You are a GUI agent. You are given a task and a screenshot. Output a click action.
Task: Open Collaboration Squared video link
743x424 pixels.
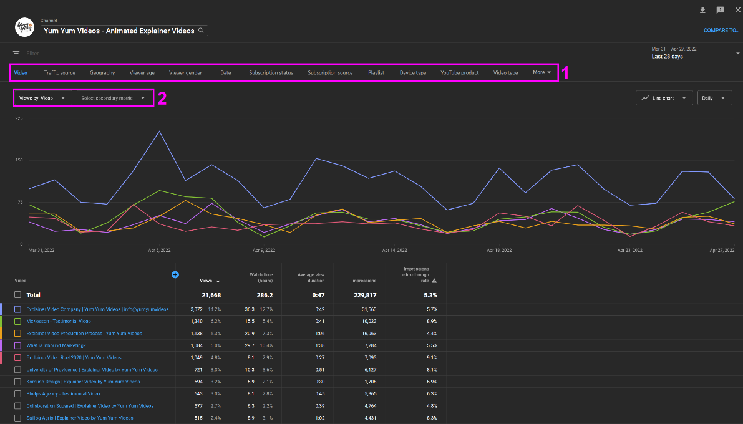tap(90, 406)
